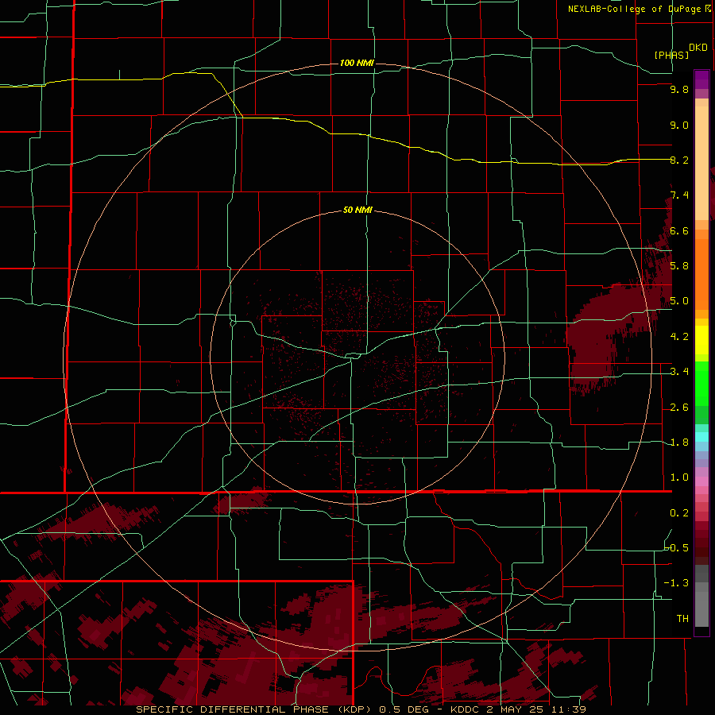Click the 5.8 value on the legend
Viewport: 715px width, 715px height.
point(679,265)
